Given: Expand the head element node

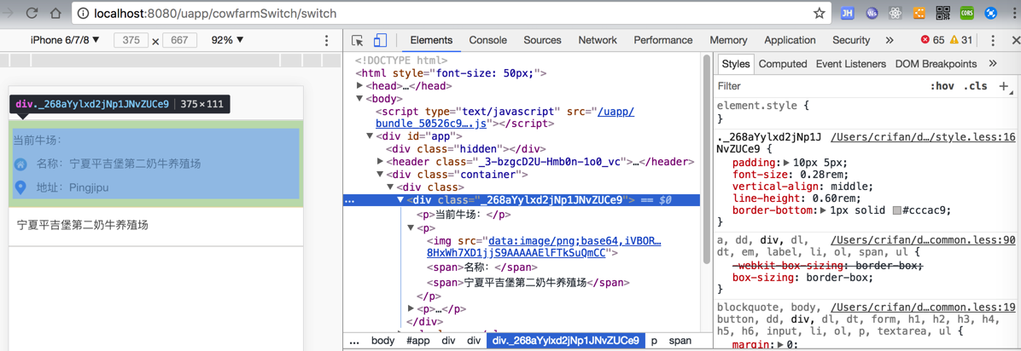Looking at the screenshot, I should tap(360, 86).
